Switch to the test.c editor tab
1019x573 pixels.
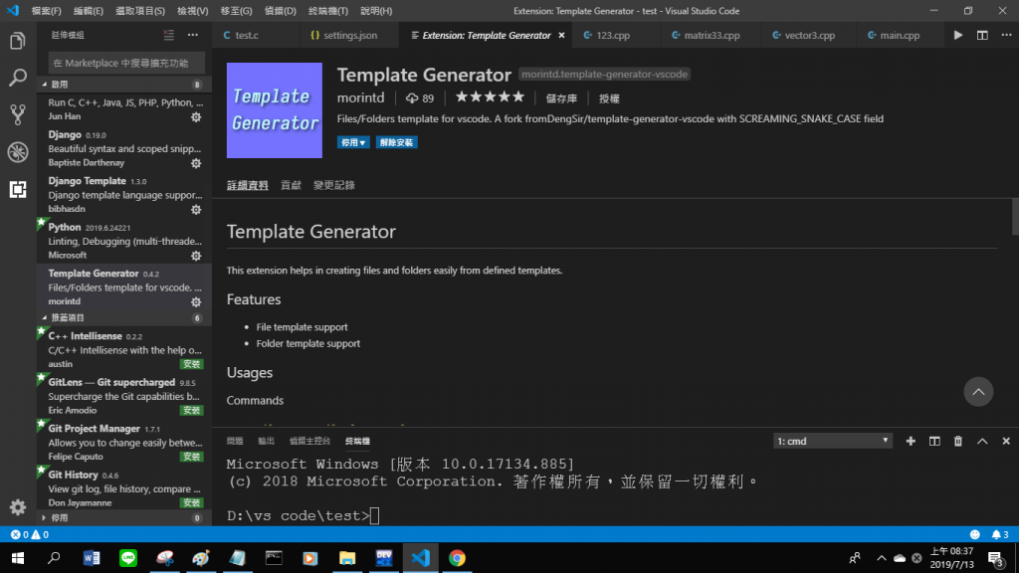tap(256, 35)
